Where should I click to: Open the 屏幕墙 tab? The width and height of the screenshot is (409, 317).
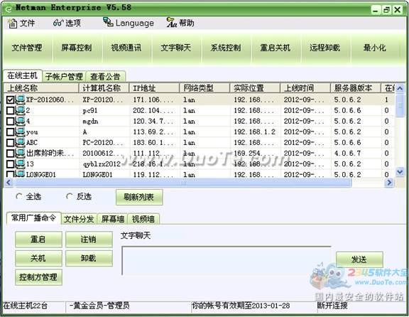coord(112,219)
